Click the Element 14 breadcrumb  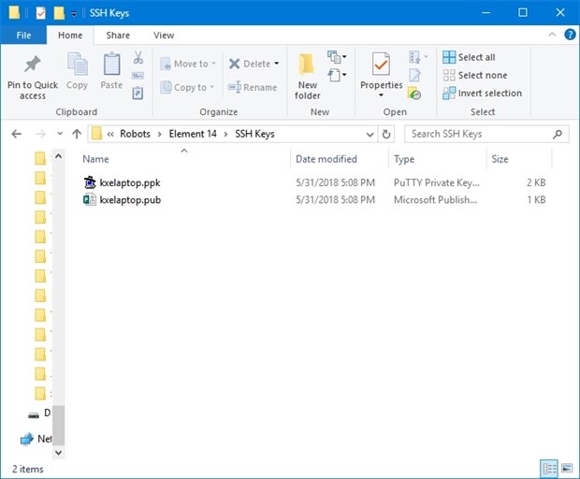coord(193,134)
